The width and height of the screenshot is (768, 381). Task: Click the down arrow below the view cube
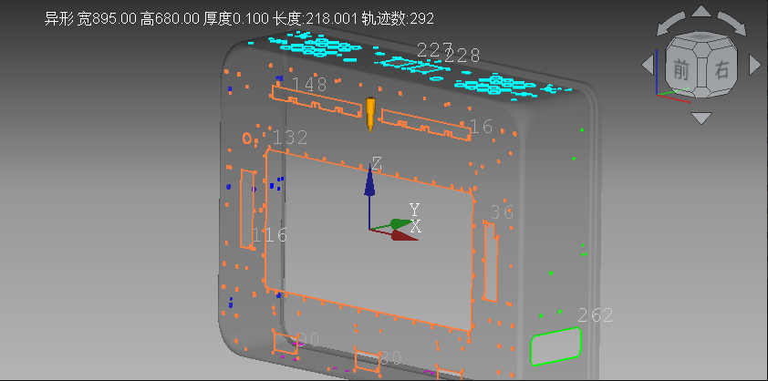701,118
